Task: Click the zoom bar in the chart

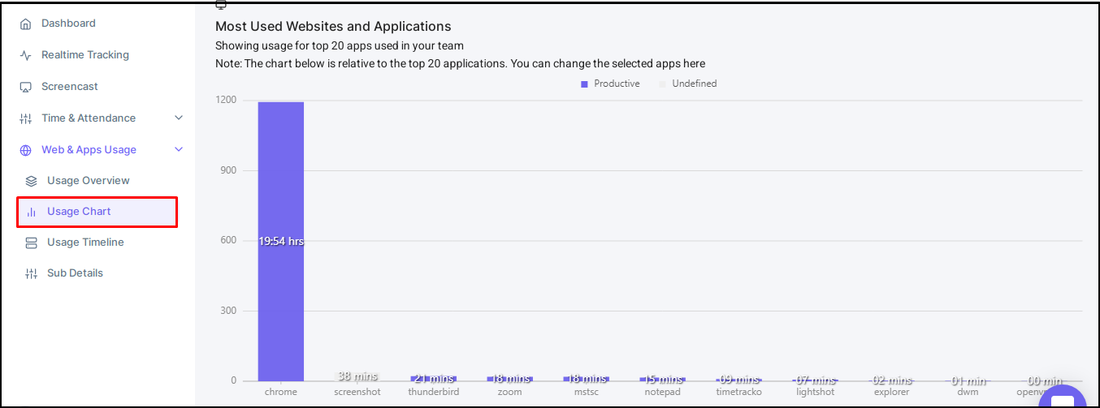Action: coord(509,378)
